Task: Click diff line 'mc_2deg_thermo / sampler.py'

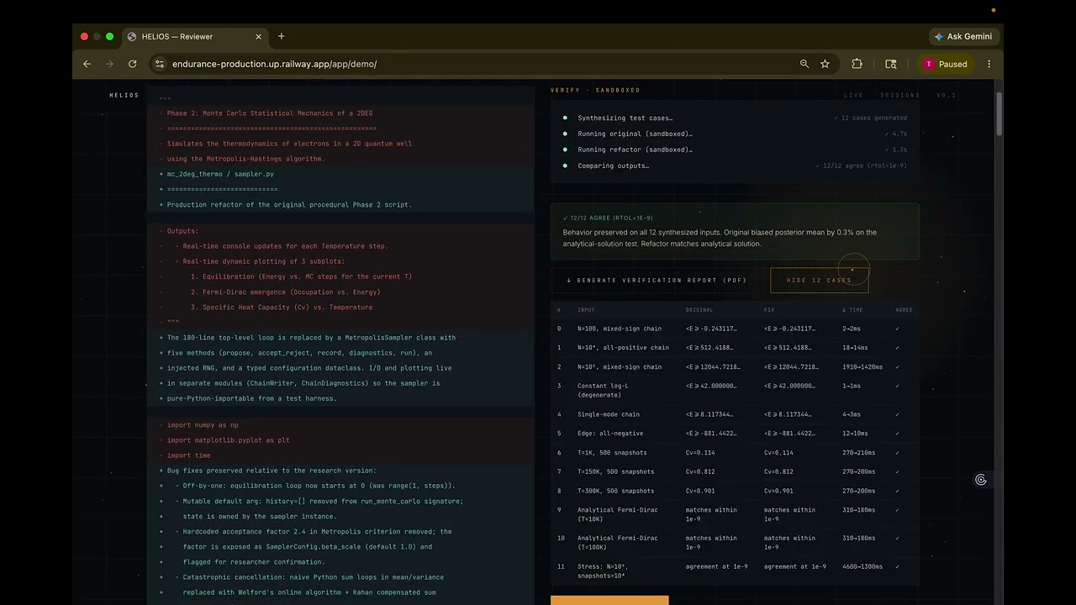Action: point(220,174)
